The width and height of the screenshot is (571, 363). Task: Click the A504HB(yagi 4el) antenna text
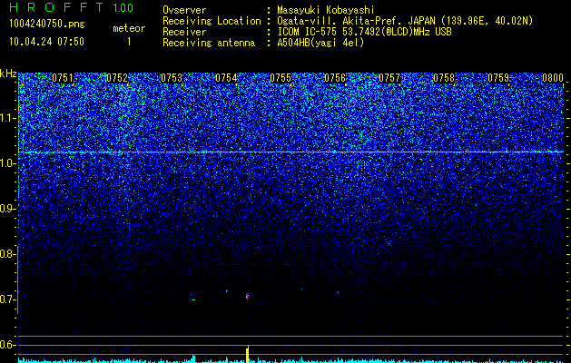pyautogui.click(x=320, y=43)
